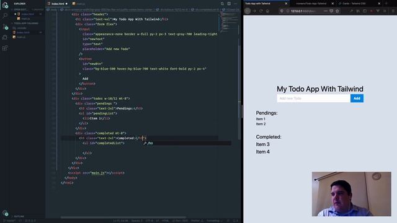Open the Manage gear icon at bottom-left
Viewport: 397px width, 223px height.
(5, 213)
